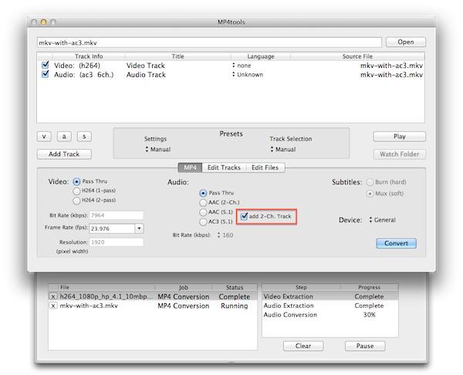
Task: Click the Track Info column header
Action: (89, 56)
